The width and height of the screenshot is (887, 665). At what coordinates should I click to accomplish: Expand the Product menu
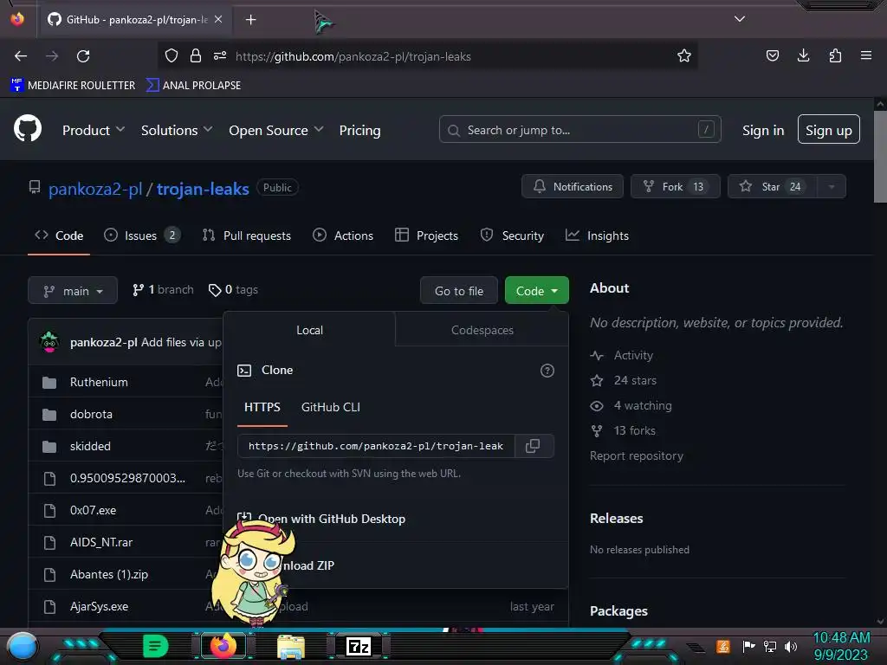point(94,130)
